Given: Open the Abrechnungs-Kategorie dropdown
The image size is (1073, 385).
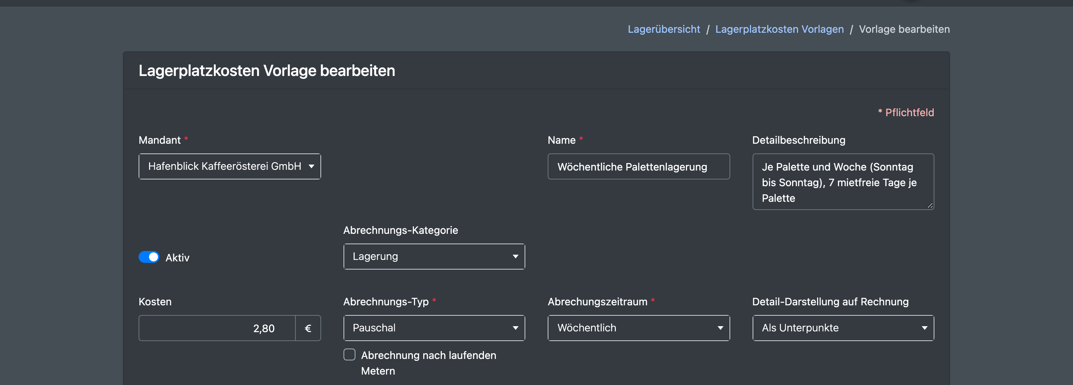Looking at the screenshot, I should tap(434, 257).
